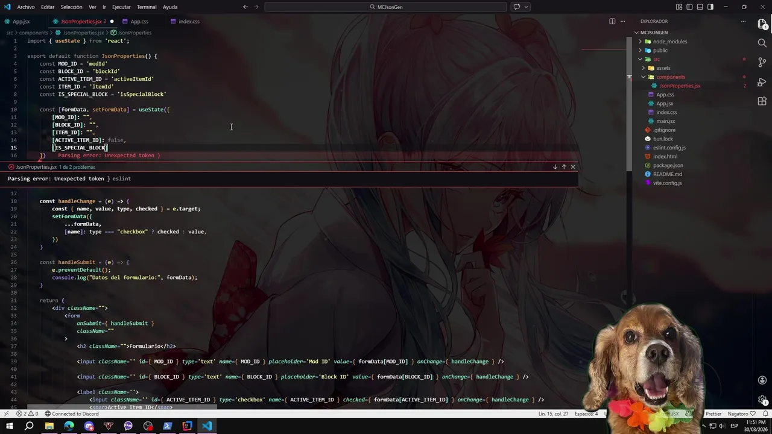Open the Ejecutar menu
The height and width of the screenshot is (434, 772).
[121, 7]
